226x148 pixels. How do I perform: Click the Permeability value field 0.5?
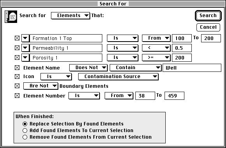coord(182,48)
